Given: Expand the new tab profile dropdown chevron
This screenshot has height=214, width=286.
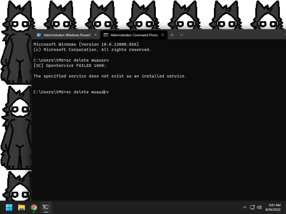Looking at the screenshot, I should pos(181,35).
